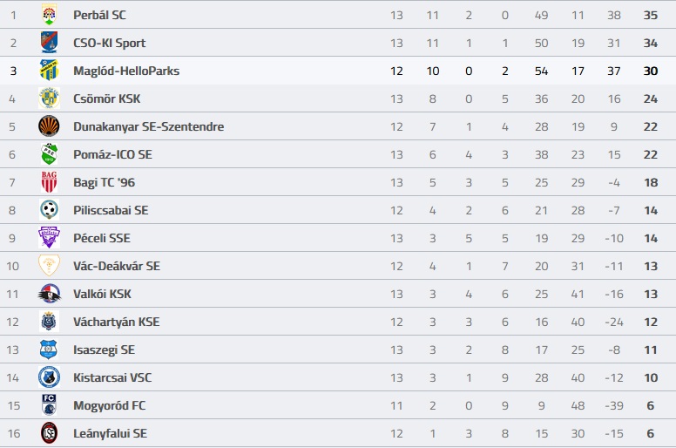Click the Leányfalui SE black-red logo

point(49,433)
